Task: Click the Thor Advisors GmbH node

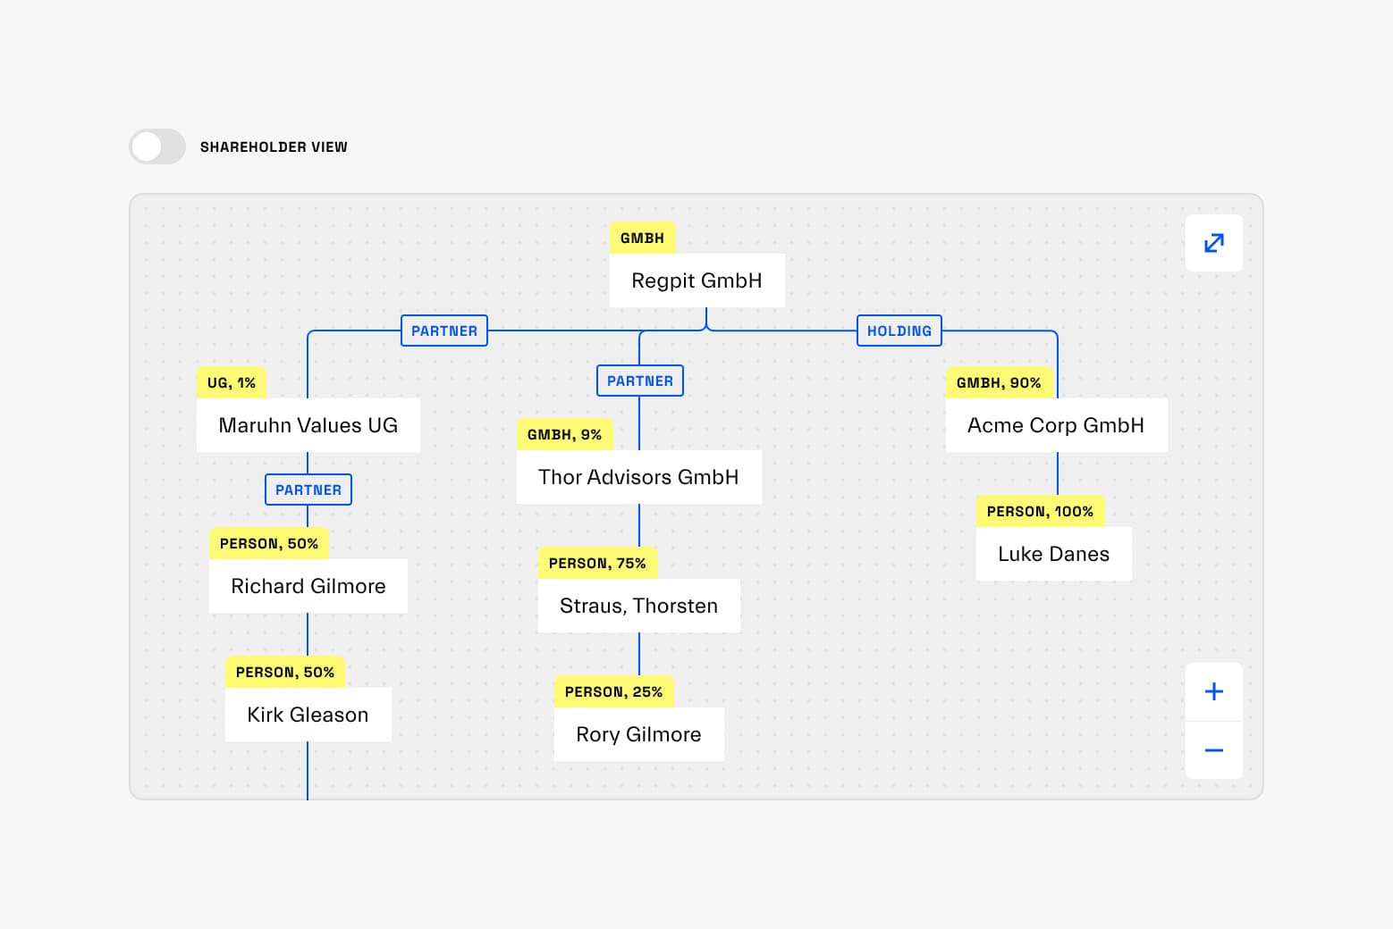Action: click(x=638, y=477)
